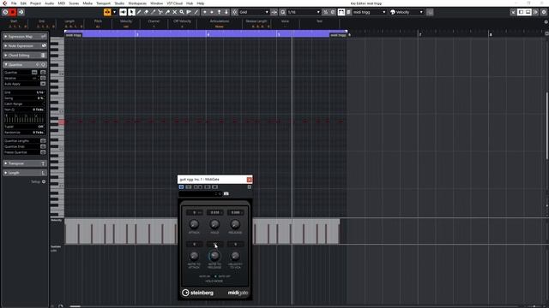Open the VST Cloud menu

174,3
